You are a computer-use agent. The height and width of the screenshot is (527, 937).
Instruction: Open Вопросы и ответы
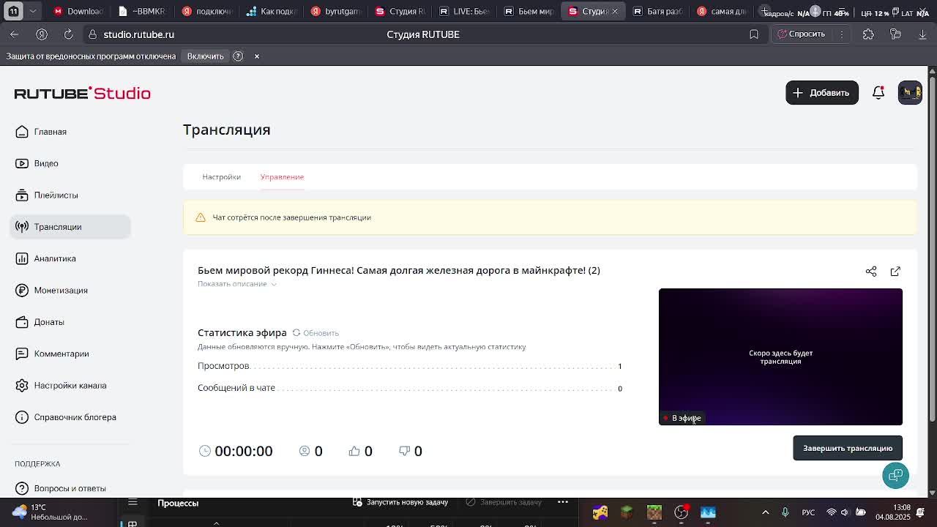pos(70,488)
